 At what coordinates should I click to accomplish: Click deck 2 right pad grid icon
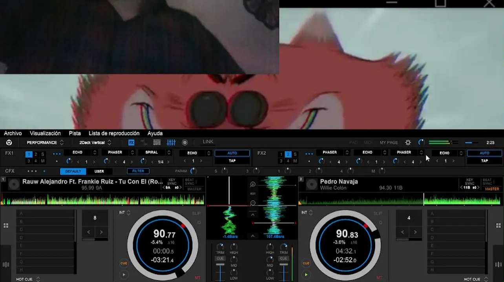click(498, 226)
